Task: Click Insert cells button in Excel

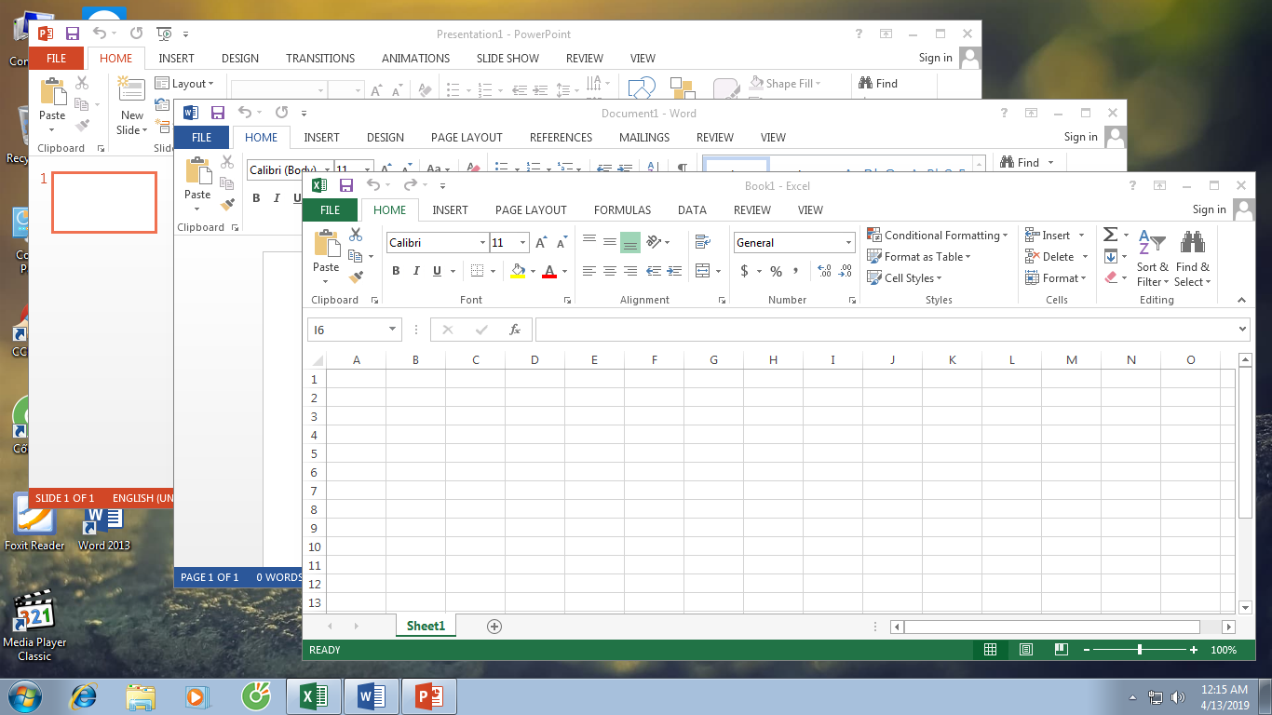Action: coord(1049,236)
